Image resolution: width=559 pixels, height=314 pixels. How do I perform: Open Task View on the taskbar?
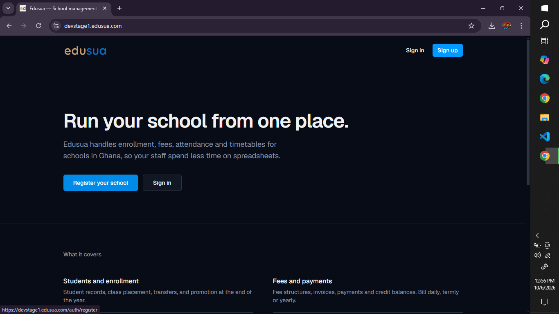pos(545,40)
